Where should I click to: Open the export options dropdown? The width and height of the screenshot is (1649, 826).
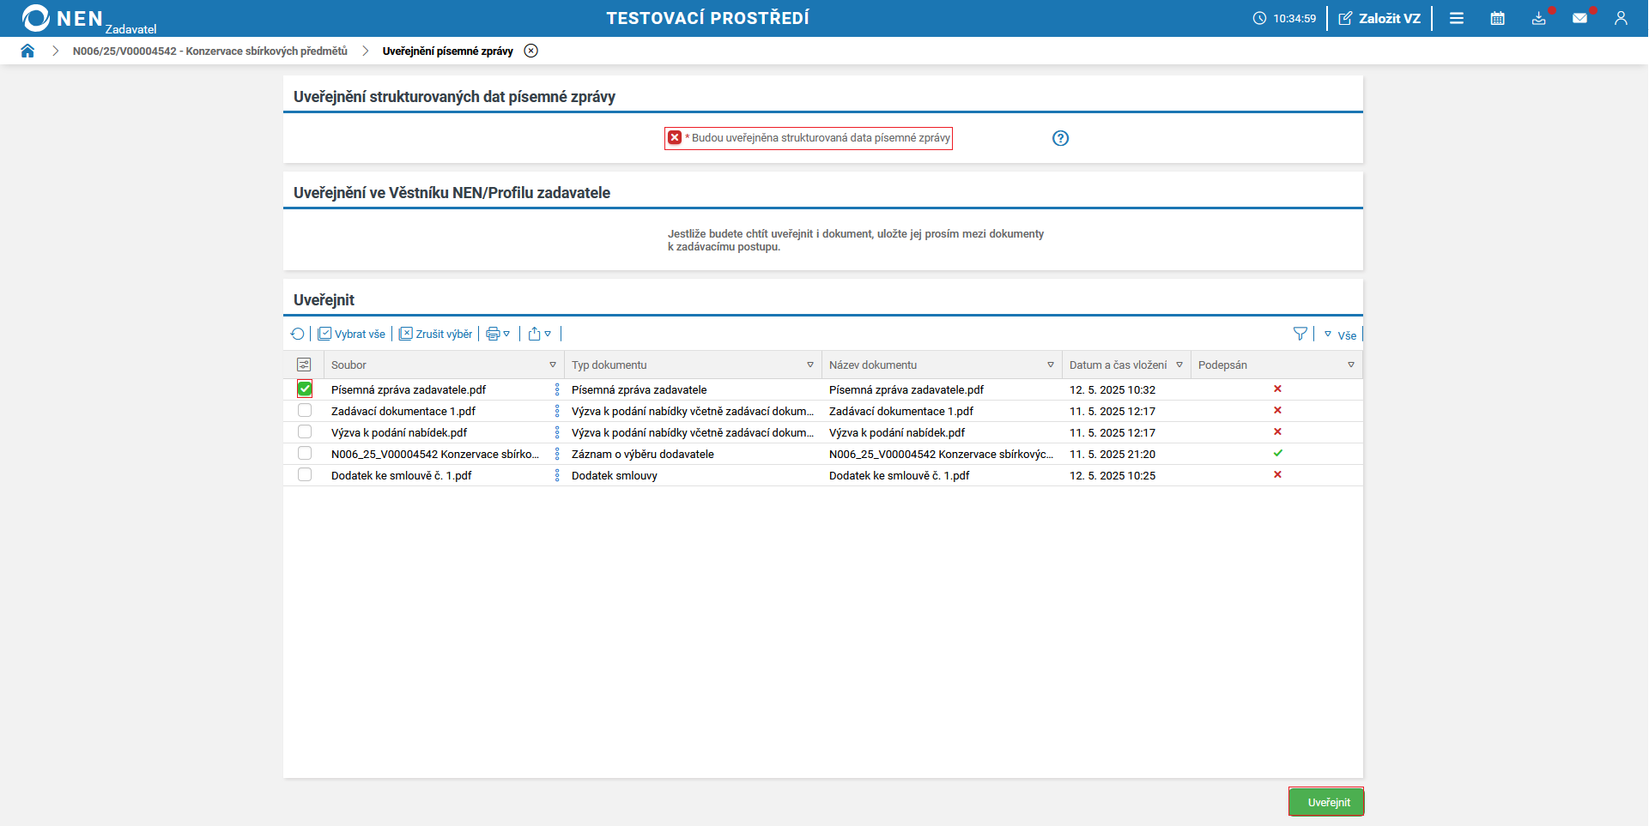point(540,335)
